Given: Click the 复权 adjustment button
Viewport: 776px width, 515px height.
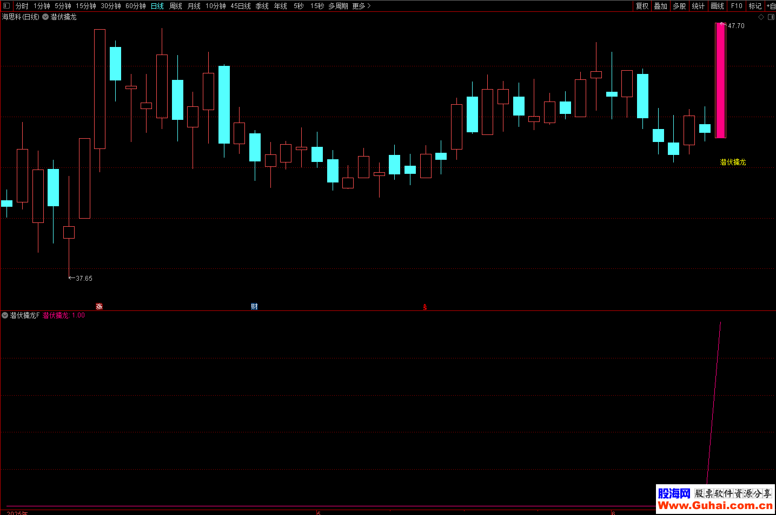Looking at the screenshot, I should (x=642, y=6).
